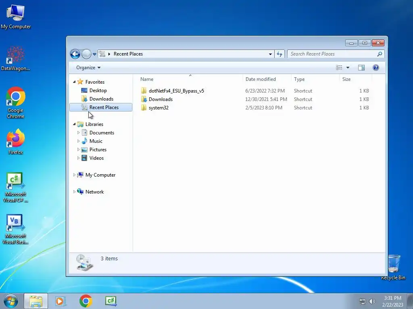Screen dimensions: 413x309
Task: Toggle the preview pane button
Action: pyautogui.click(x=361, y=68)
